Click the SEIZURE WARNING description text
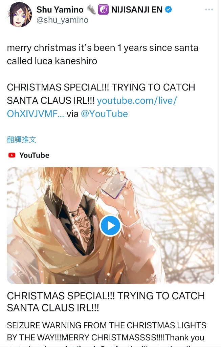The height and width of the screenshot is (347, 221). pyautogui.click(x=107, y=331)
